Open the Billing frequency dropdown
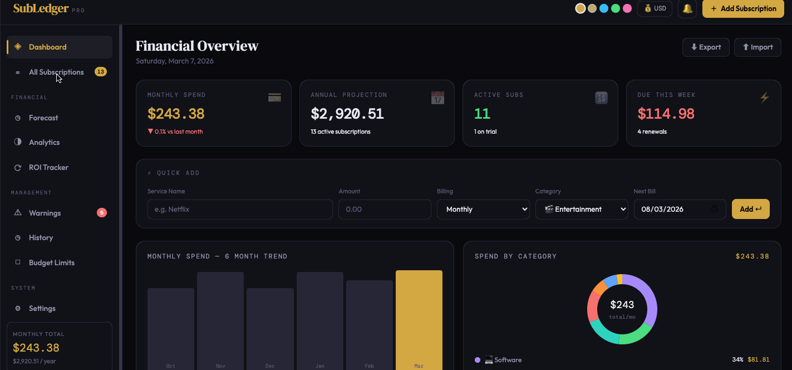 (x=483, y=209)
